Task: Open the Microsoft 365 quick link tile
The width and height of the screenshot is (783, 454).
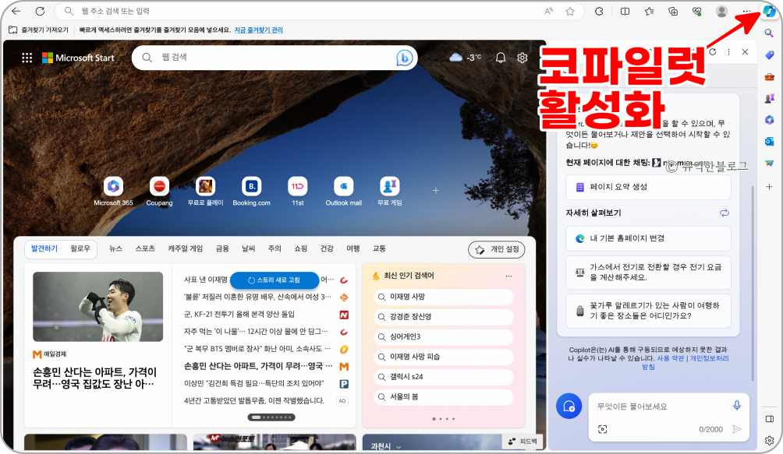Action: coord(113,191)
